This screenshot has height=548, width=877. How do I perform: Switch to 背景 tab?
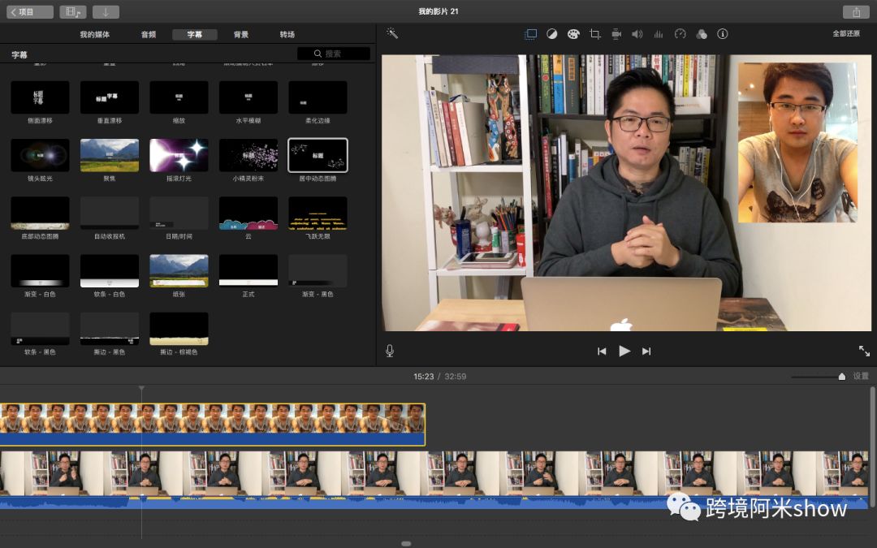[x=241, y=35]
